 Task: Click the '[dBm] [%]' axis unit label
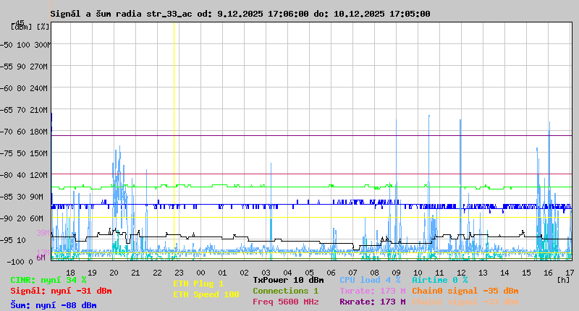coord(30,27)
